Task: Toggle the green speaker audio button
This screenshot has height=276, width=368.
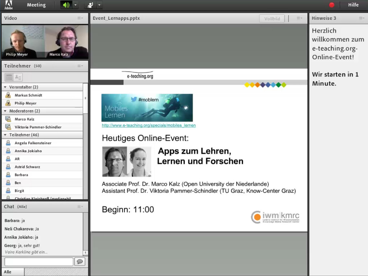Action: (66, 5)
